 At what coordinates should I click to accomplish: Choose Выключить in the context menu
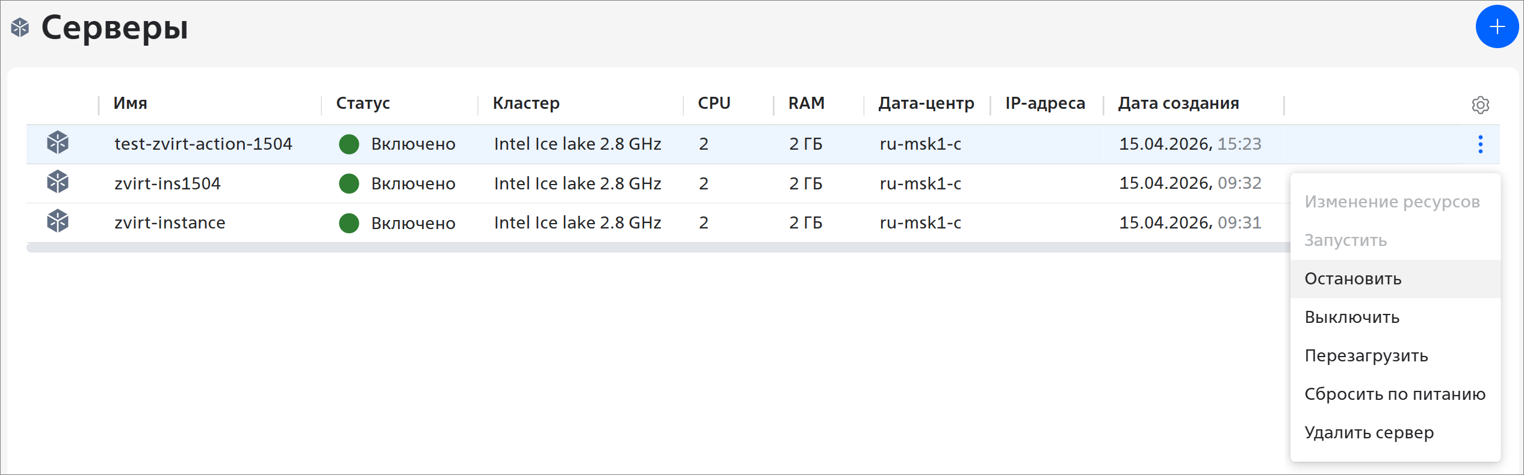point(1352,317)
